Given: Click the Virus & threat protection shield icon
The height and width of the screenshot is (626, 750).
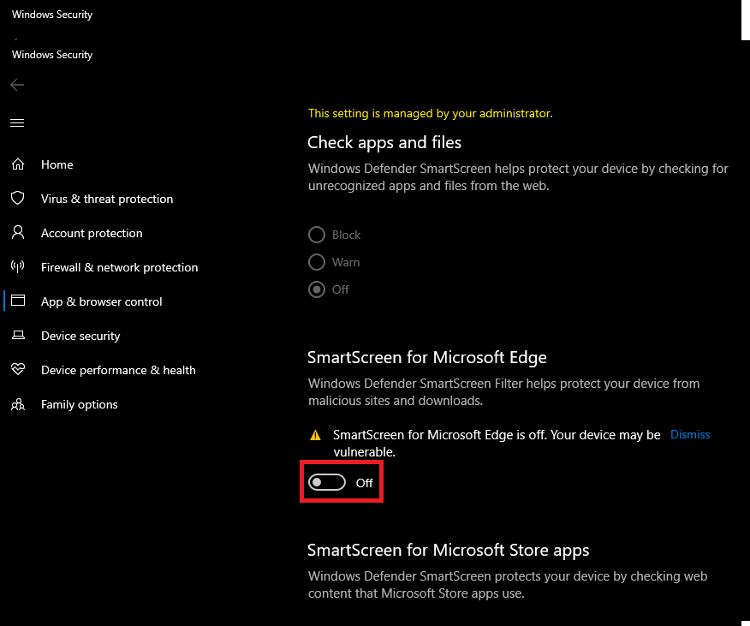Looking at the screenshot, I should pyautogui.click(x=18, y=198).
